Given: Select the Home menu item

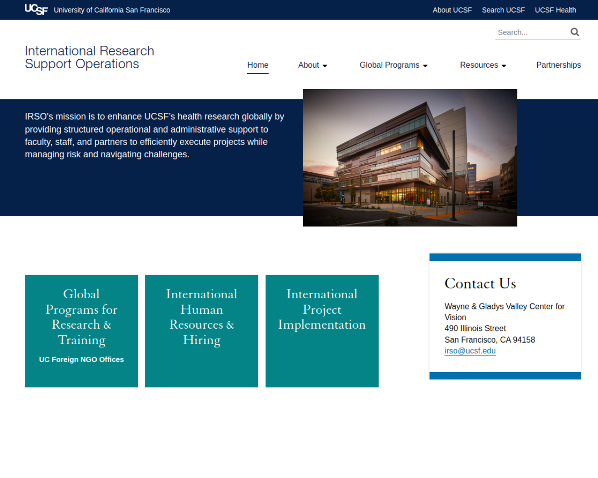Looking at the screenshot, I should (x=258, y=65).
